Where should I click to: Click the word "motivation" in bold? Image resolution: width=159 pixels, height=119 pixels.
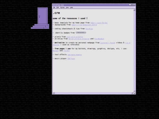click(x=59, y=43)
